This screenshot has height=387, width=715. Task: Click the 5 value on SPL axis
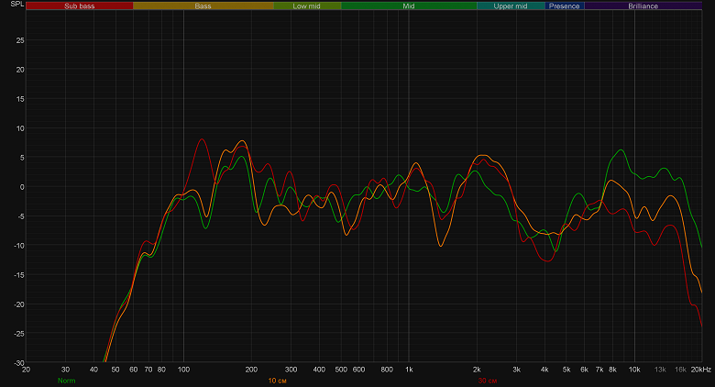22,158
